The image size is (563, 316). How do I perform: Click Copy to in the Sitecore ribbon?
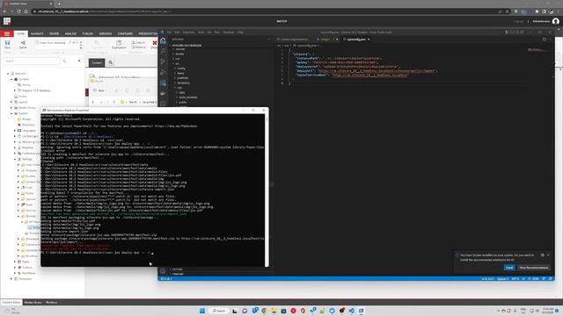tap(139, 43)
